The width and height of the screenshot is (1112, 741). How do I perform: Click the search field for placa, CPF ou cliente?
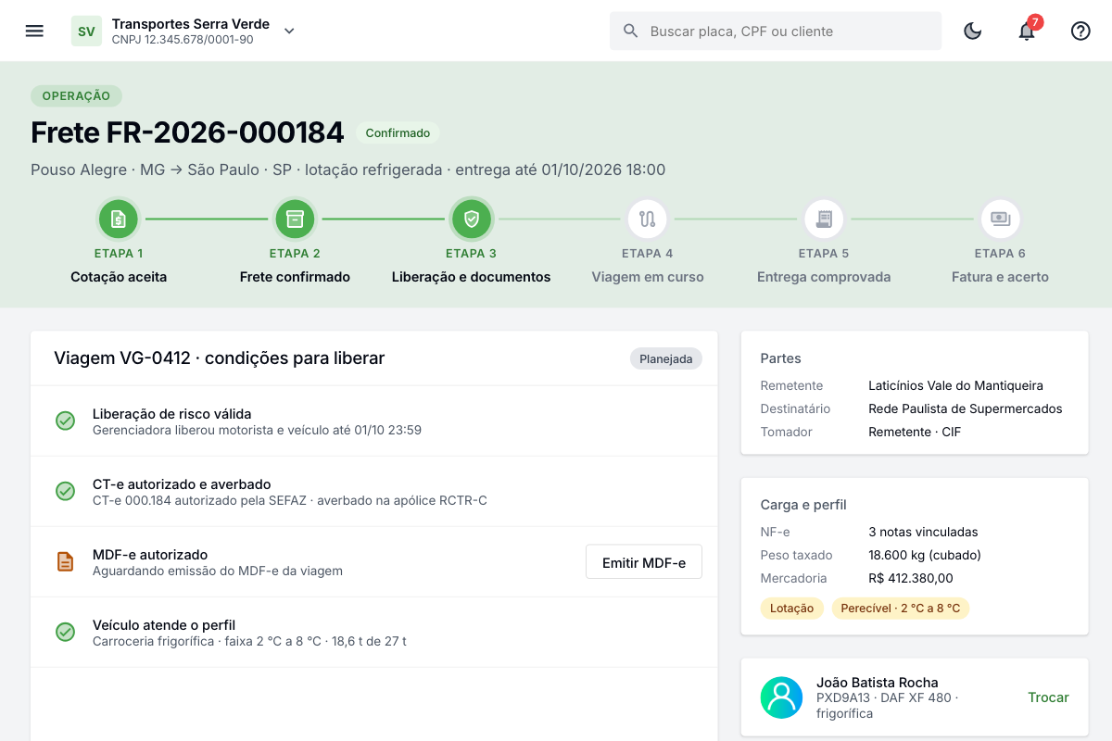point(776,31)
